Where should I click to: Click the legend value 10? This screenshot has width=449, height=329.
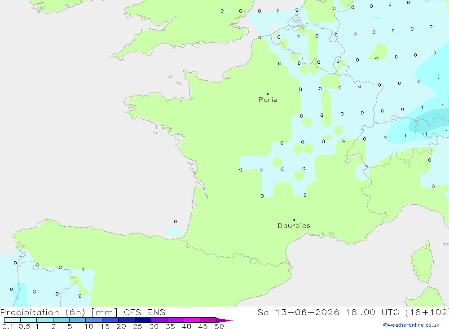(89, 326)
